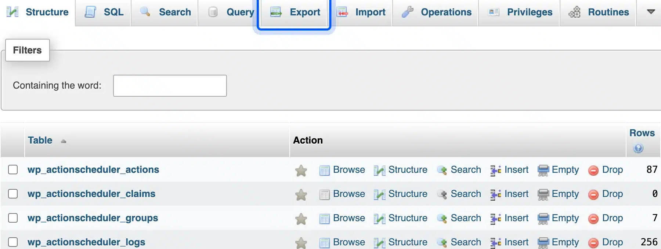Open table wp_actionscheduler_groups
The width and height of the screenshot is (661, 249).
click(93, 218)
